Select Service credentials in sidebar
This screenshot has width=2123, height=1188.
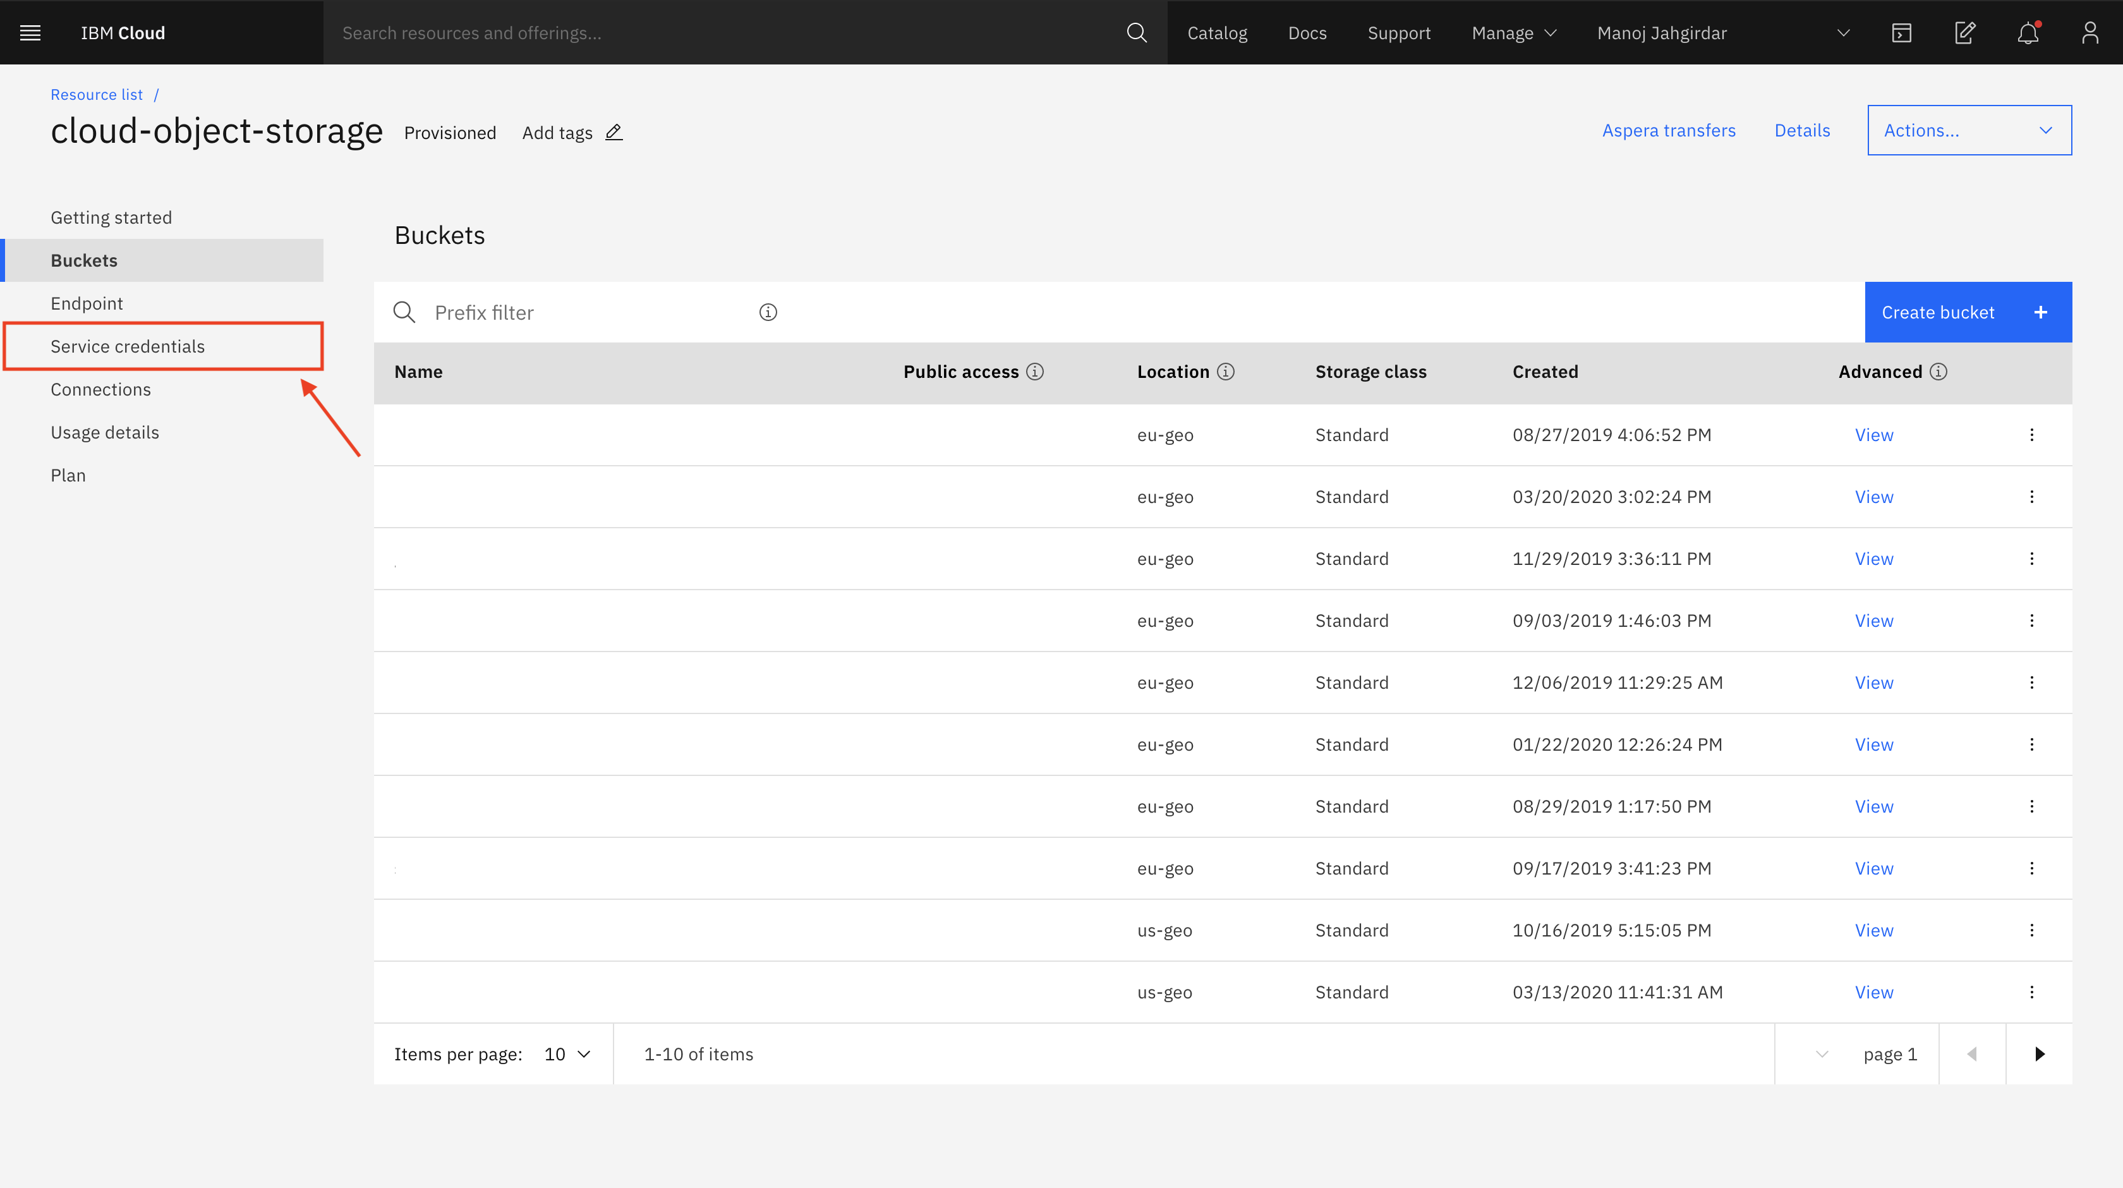point(128,346)
